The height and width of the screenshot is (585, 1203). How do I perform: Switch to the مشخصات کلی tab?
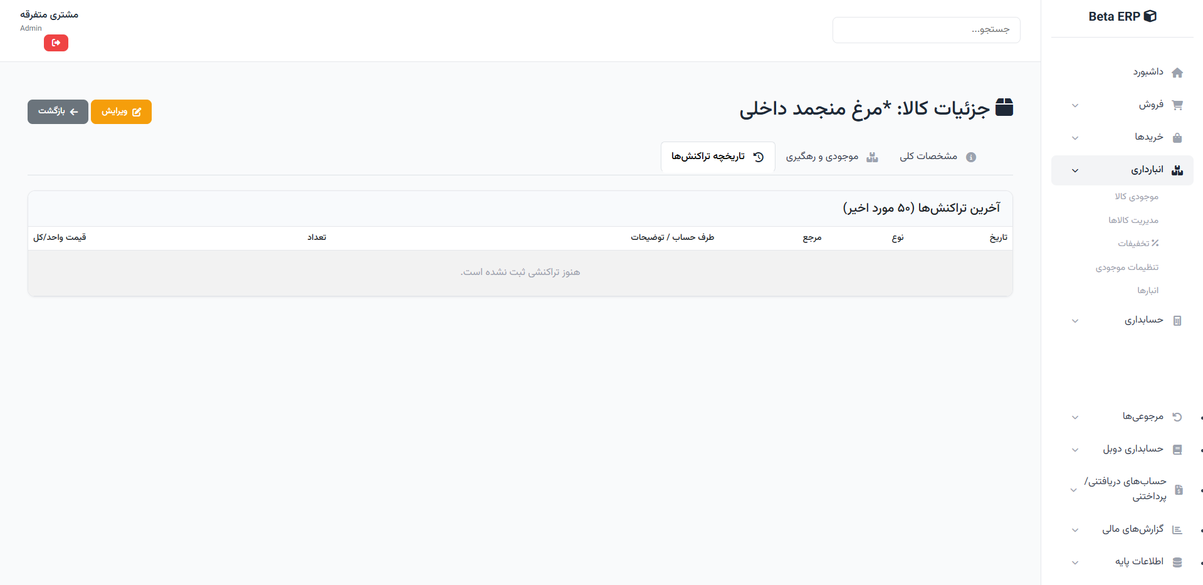(938, 157)
